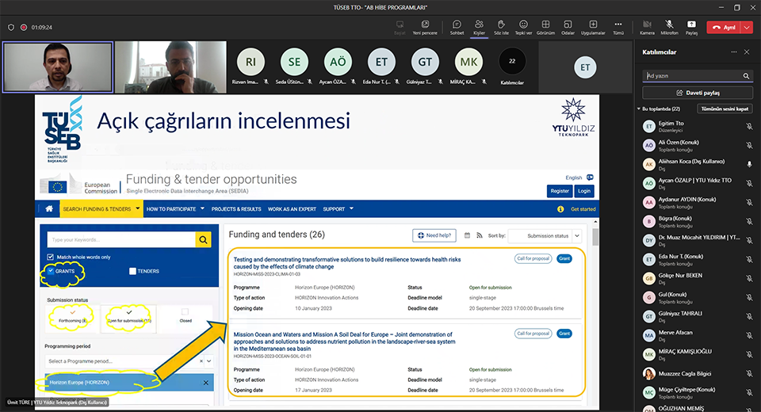Turn on the Kamera
Viewport: 761px width, 412px height.
647,26
